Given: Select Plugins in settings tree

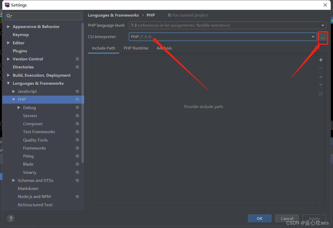Looking at the screenshot, I should click(x=20, y=51).
